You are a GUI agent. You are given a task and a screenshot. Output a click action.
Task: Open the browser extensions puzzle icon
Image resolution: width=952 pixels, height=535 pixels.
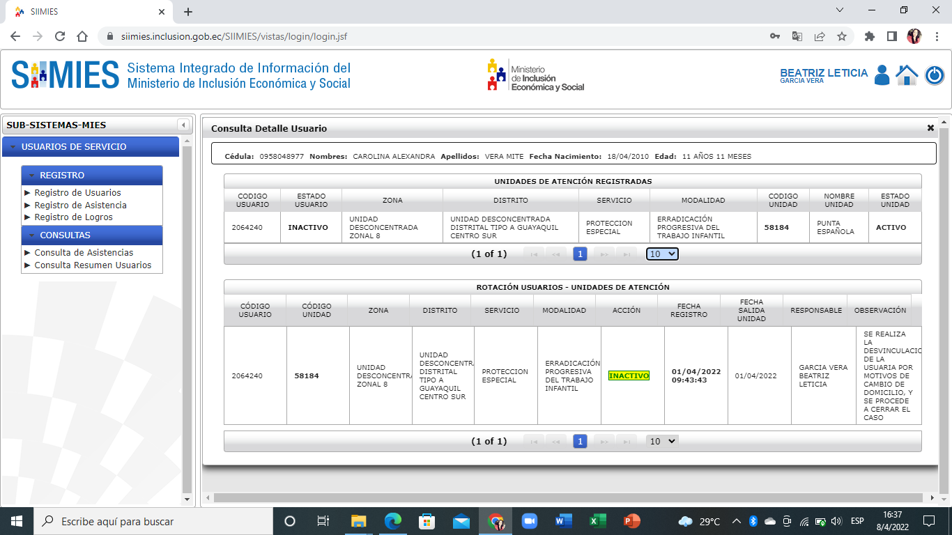[x=869, y=36]
